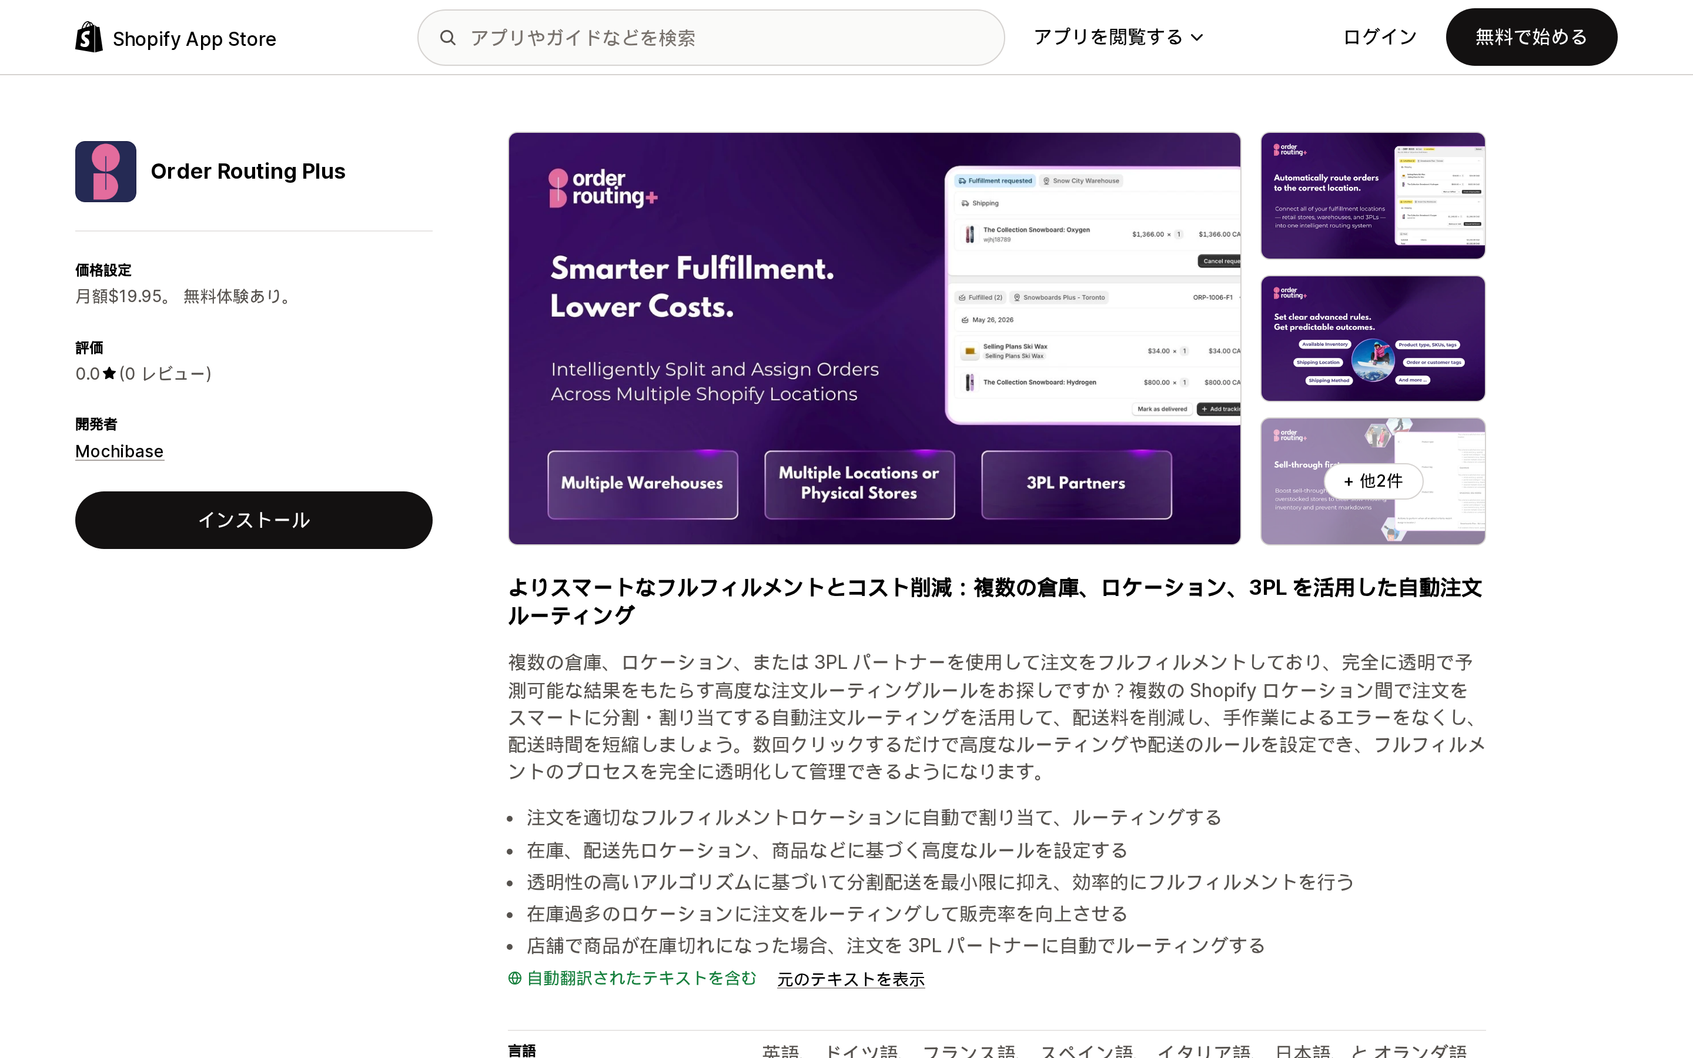1693x1058 pixels.
Task: Open the Mochibase developer link
Action: coord(120,451)
